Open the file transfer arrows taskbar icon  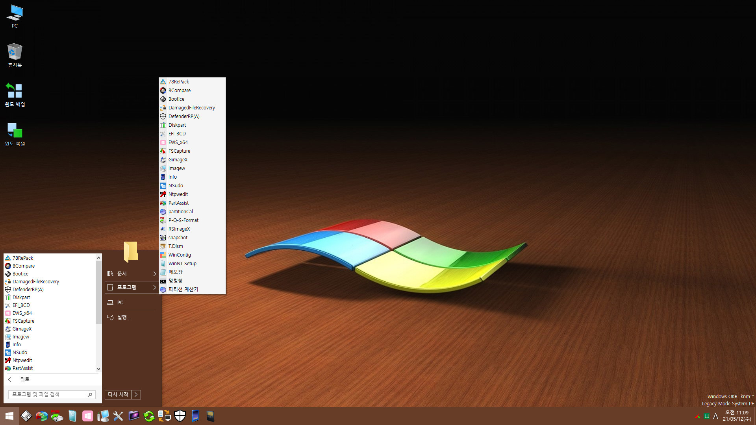(164, 416)
